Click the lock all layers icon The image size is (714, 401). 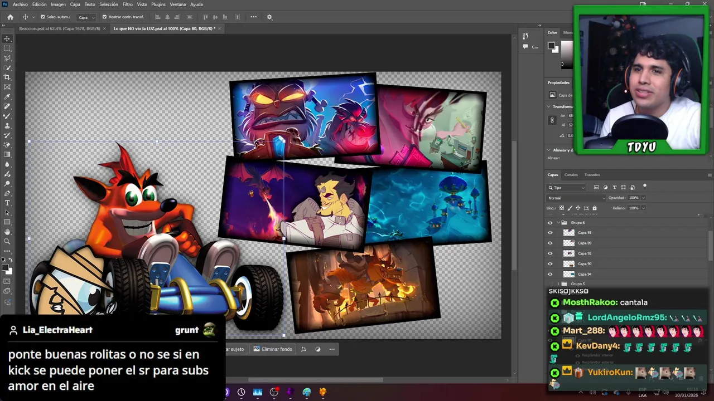pyautogui.click(x=594, y=208)
